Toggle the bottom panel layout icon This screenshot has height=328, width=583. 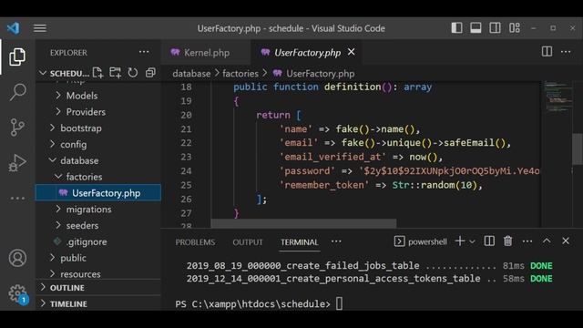(476, 28)
